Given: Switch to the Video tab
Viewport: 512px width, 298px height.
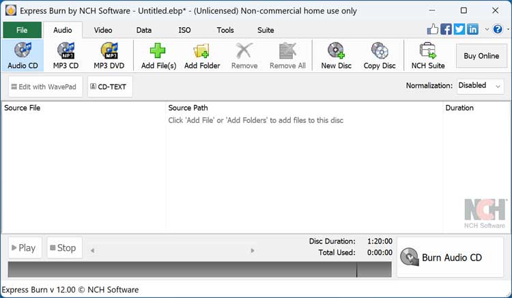Looking at the screenshot, I should click(x=103, y=30).
